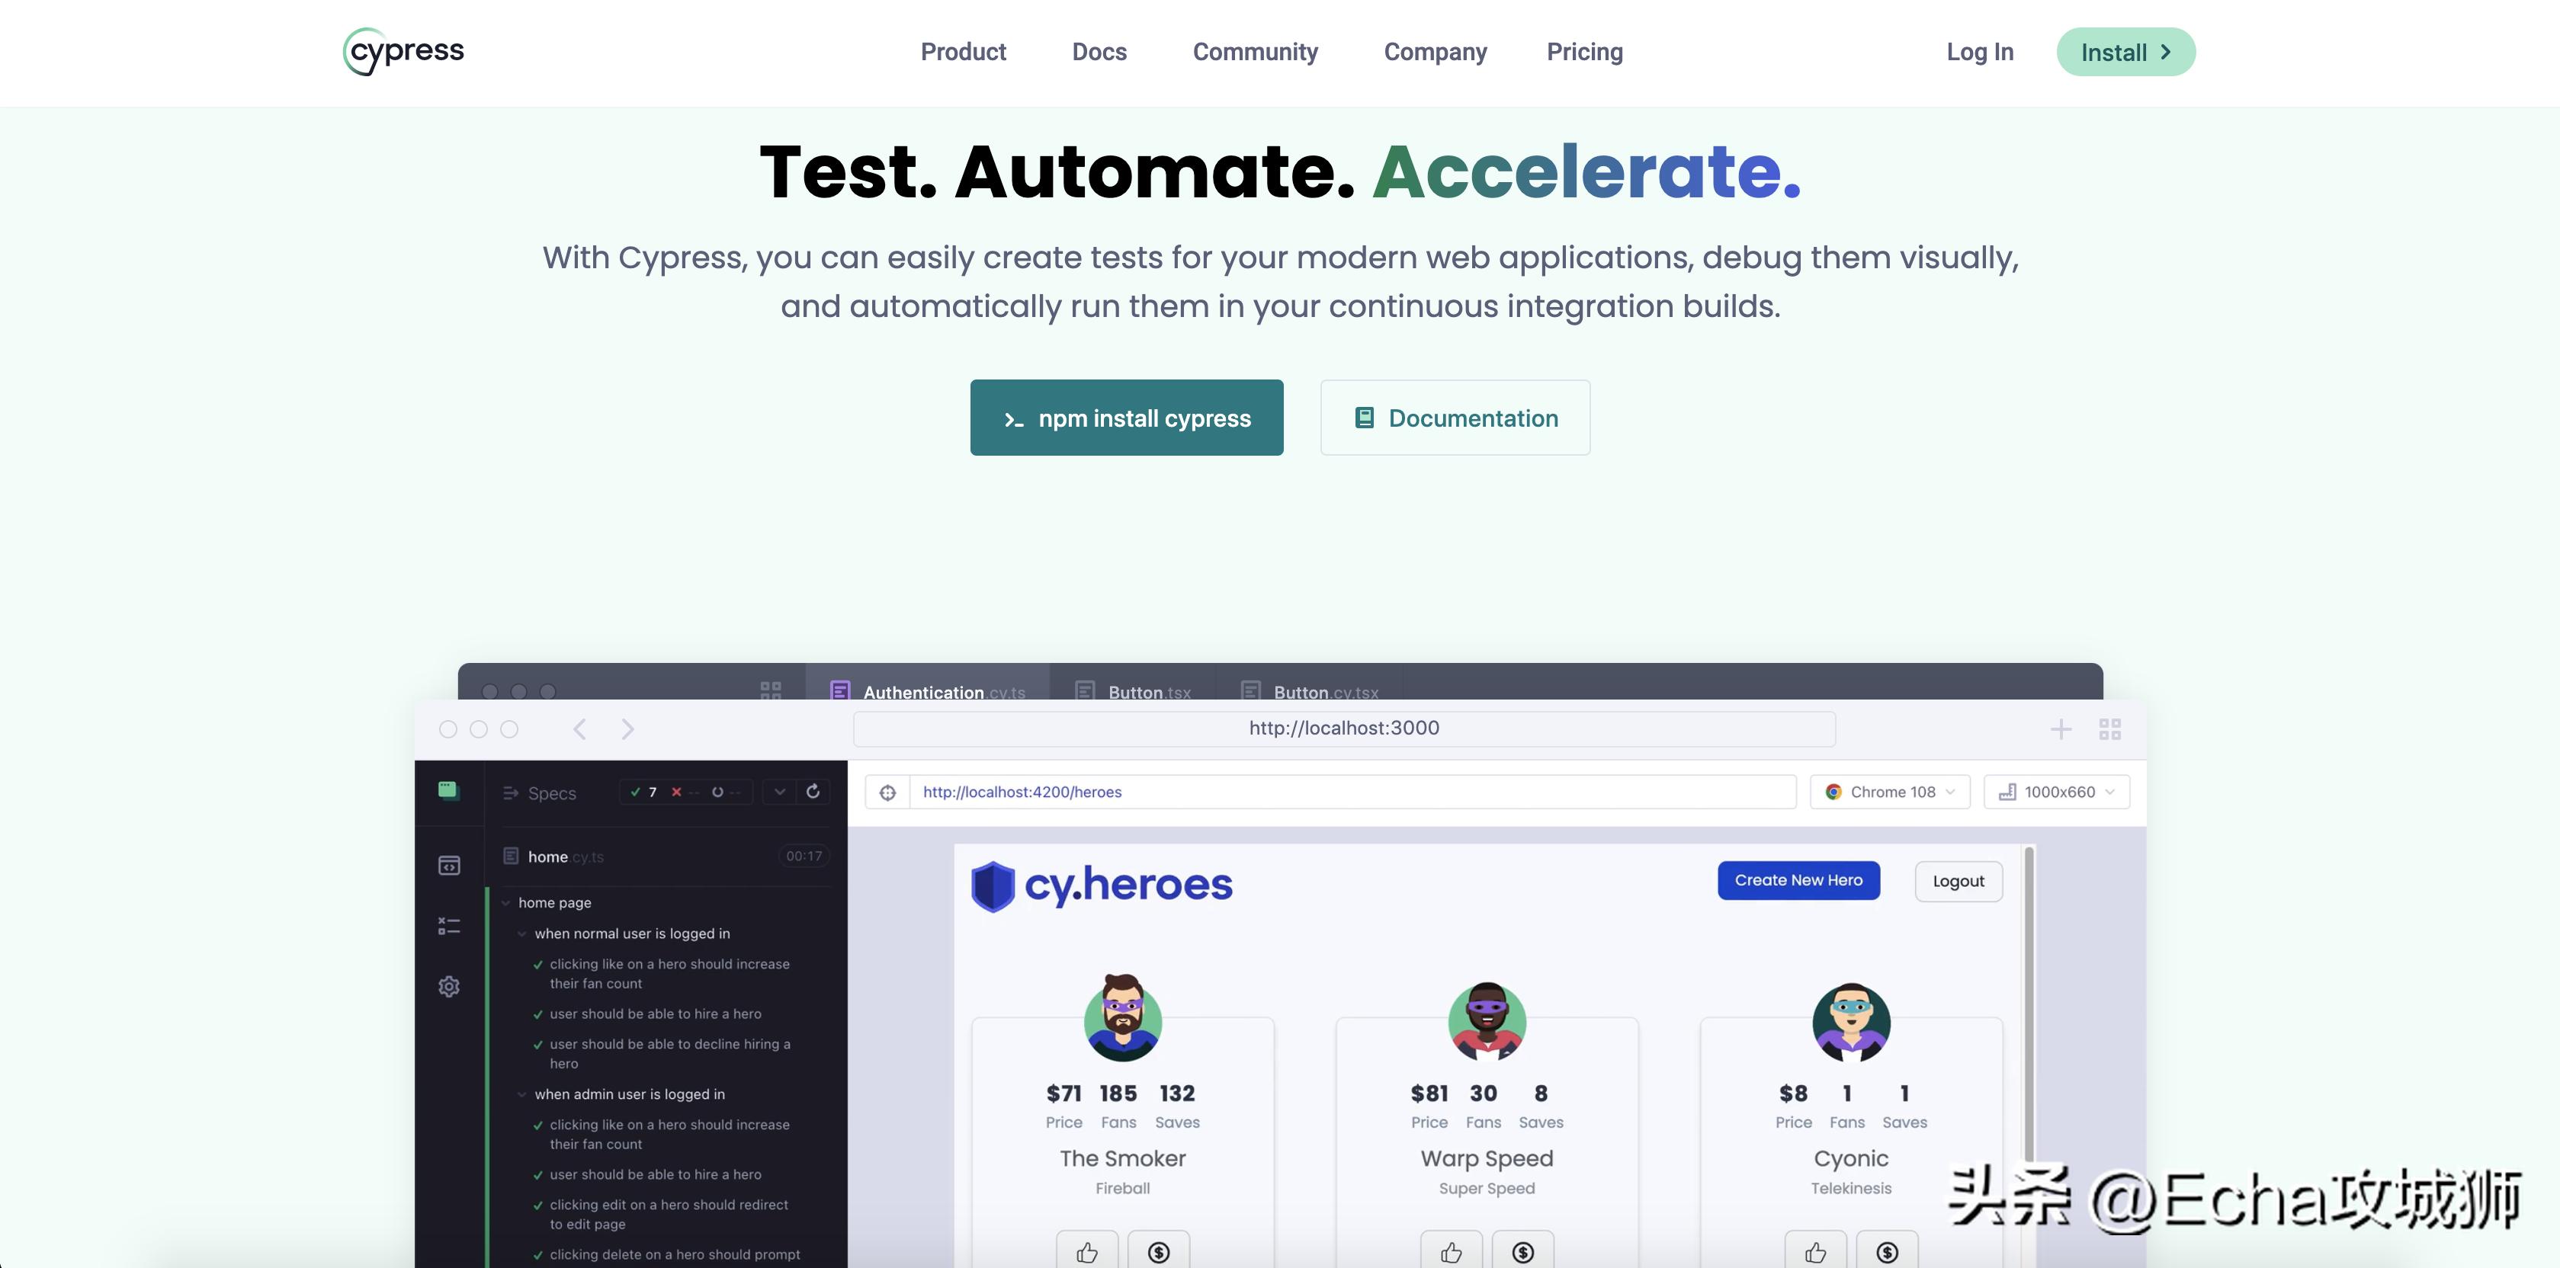Click the localhost:4200/heroes URL field
Screen dimensions: 2560x1268
pos(1352,792)
